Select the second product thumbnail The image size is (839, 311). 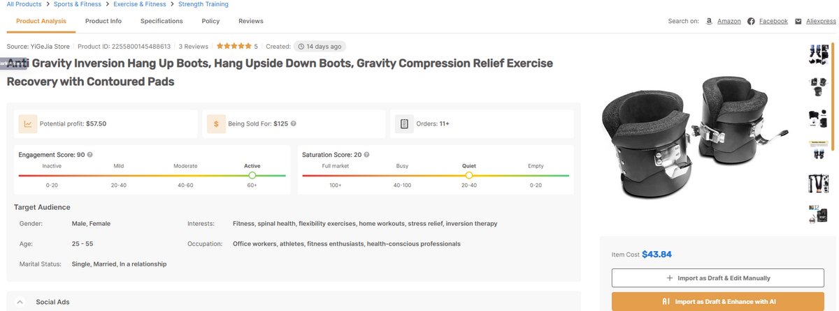(x=818, y=86)
